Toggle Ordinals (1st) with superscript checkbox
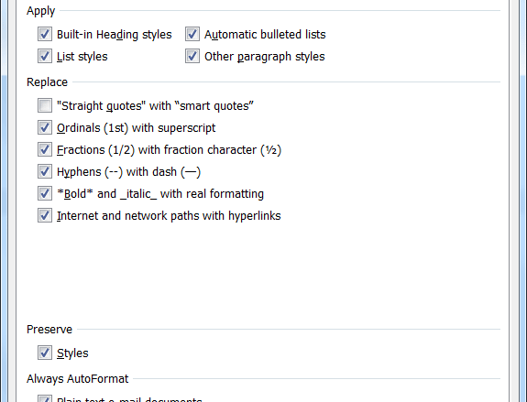The image size is (527, 402). (45, 127)
